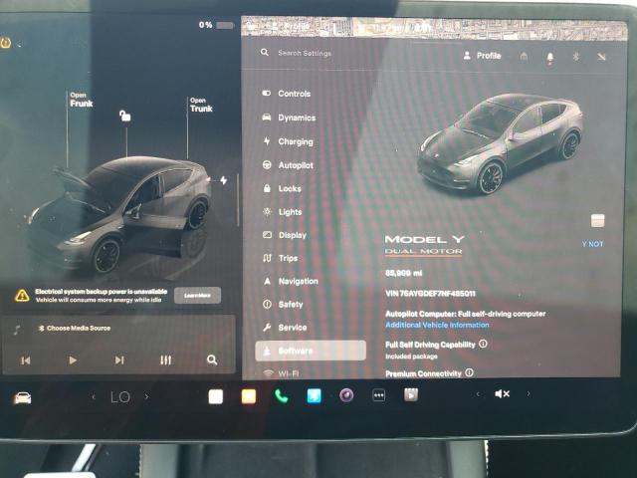Tap the charge port lightning icon
The height and width of the screenshot is (478, 637).
tap(223, 180)
